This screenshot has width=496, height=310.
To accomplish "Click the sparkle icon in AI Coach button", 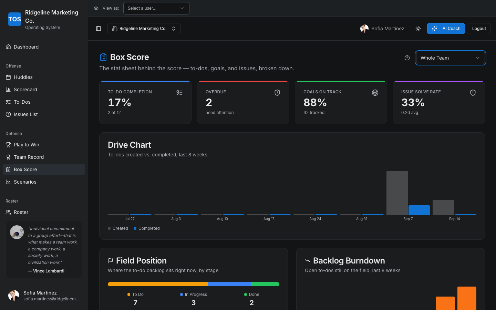I will pyautogui.click(x=435, y=29).
